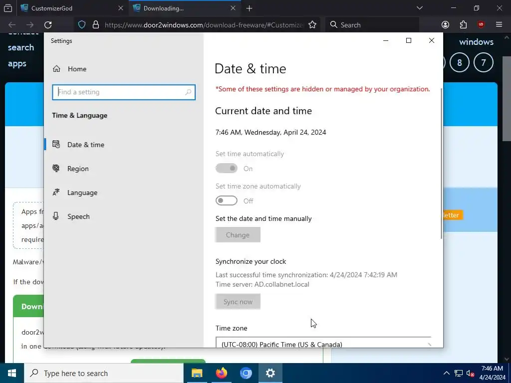Click the browser Search box

[372, 25]
